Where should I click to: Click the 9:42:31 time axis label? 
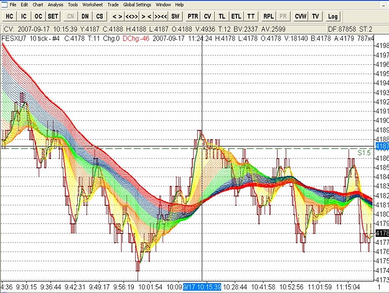(x=75, y=287)
